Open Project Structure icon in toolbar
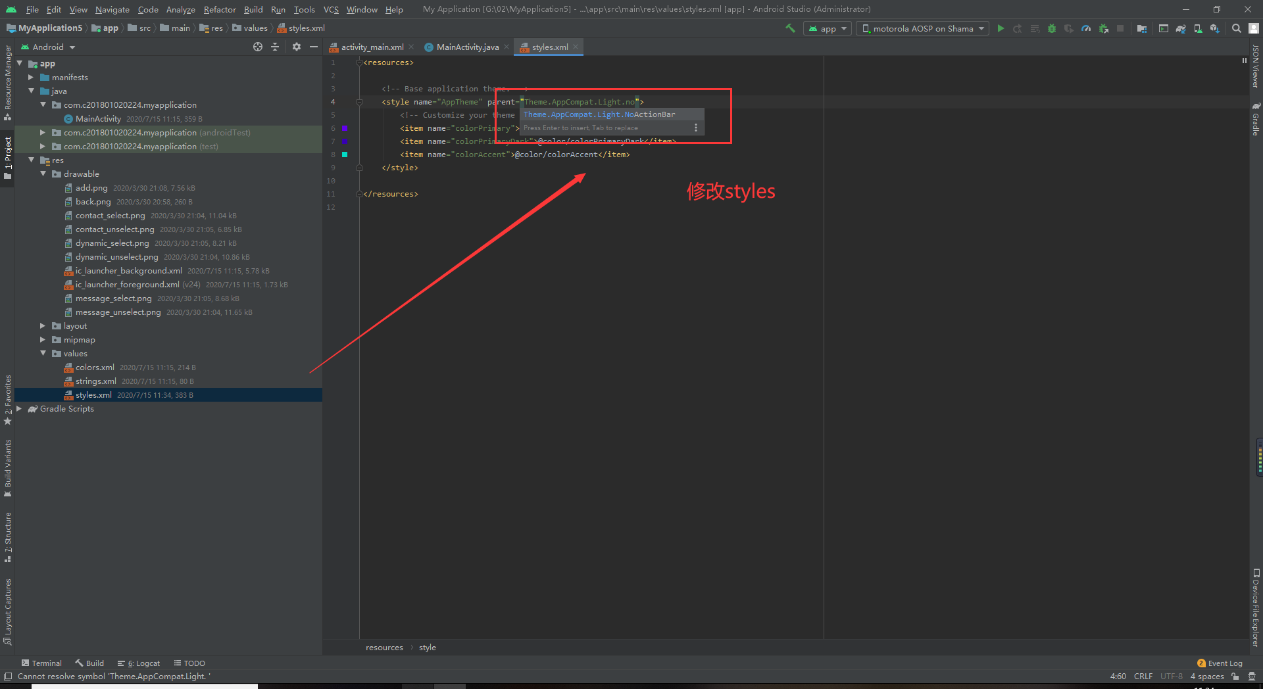Image resolution: width=1263 pixels, height=689 pixels. pos(1142,28)
